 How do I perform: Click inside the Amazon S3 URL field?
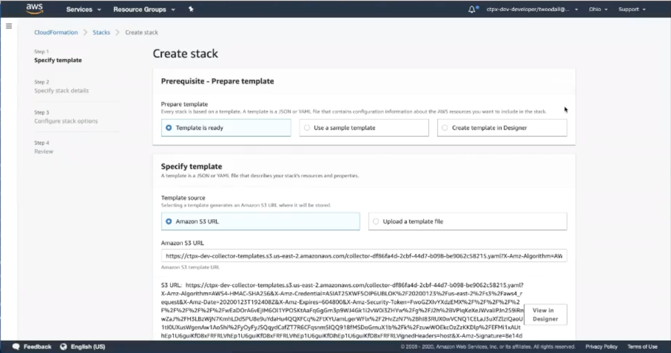coord(364,256)
